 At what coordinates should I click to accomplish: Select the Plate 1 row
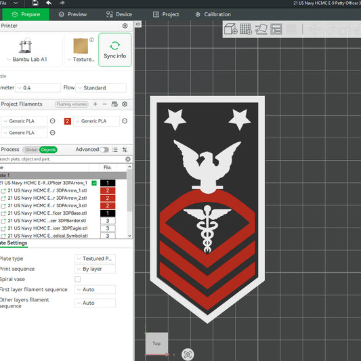point(63,175)
